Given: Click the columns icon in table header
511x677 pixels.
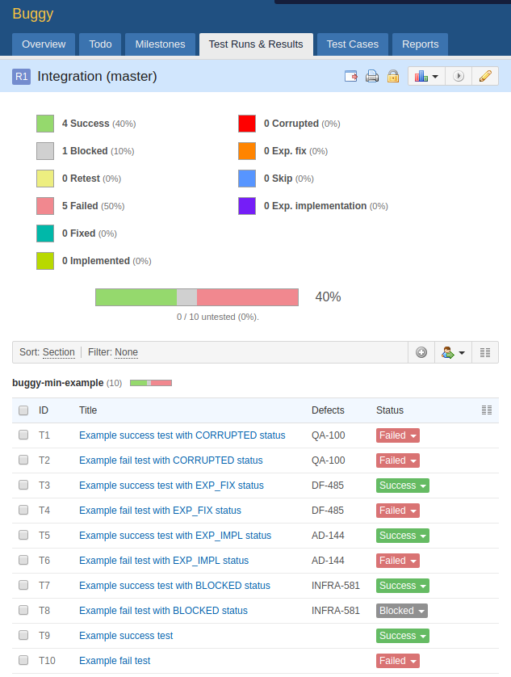Looking at the screenshot, I should [x=487, y=410].
